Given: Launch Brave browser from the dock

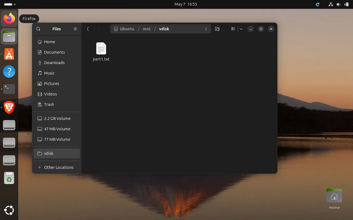Looking at the screenshot, I should [x=9, y=107].
